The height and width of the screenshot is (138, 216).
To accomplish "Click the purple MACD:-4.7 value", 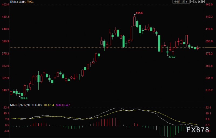I will [x=63, y=105].
